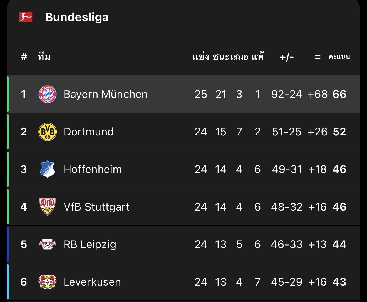Viewport: 367px width, 302px height.
Task: Tap the แข่ง matches played header
Action: (201, 57)
